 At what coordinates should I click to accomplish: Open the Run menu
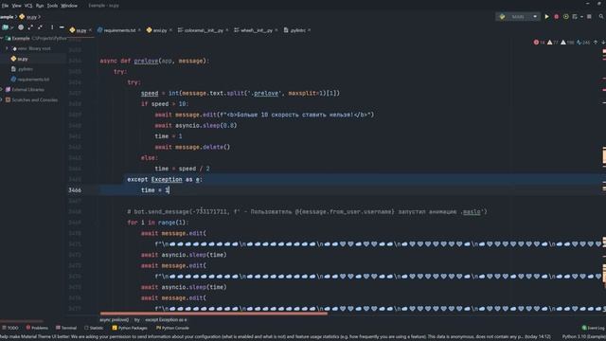click(x=40, y=6)
